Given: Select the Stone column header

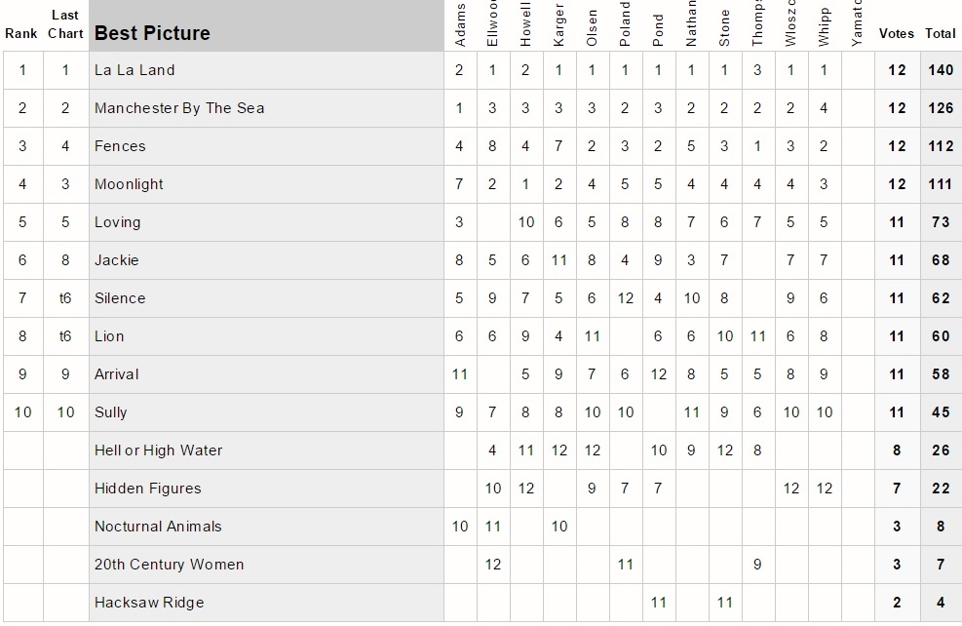Looking at the screenshot, I should coord(724,25).
